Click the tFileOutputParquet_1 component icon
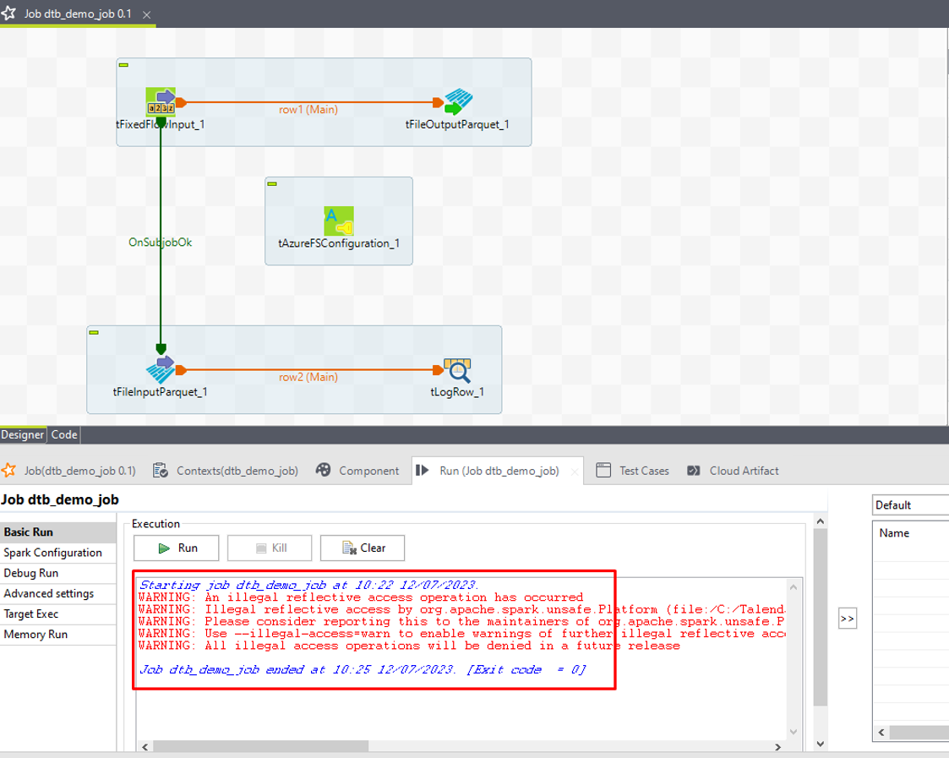 point(458,101)
